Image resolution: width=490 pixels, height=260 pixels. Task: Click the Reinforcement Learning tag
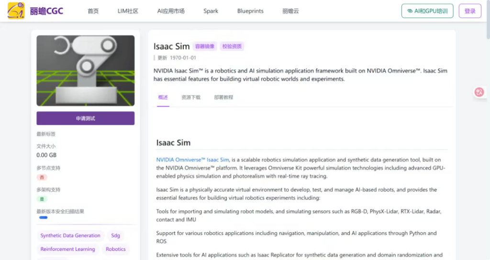(x=67, y=249)
